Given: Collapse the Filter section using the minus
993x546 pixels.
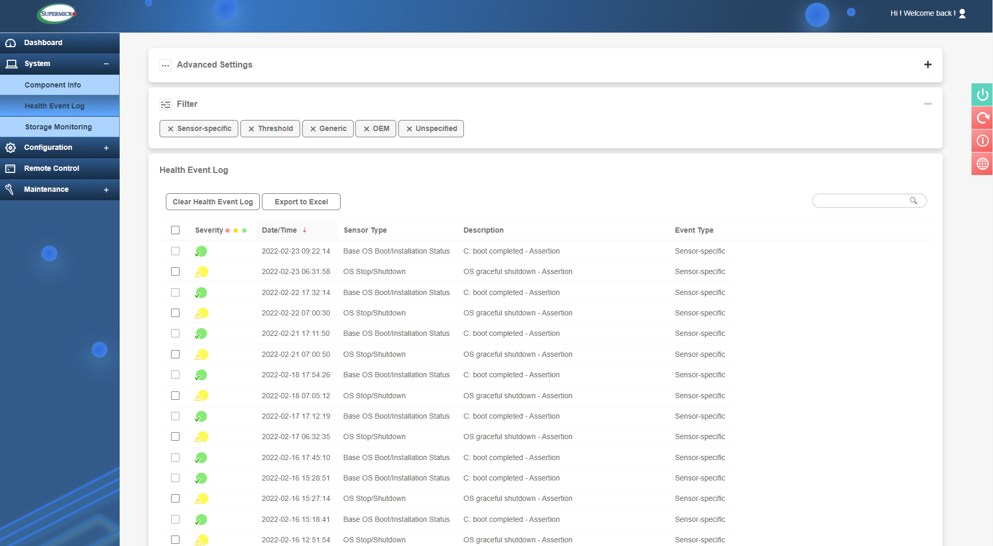Looking at the screenshot, I should click(928, 104).
